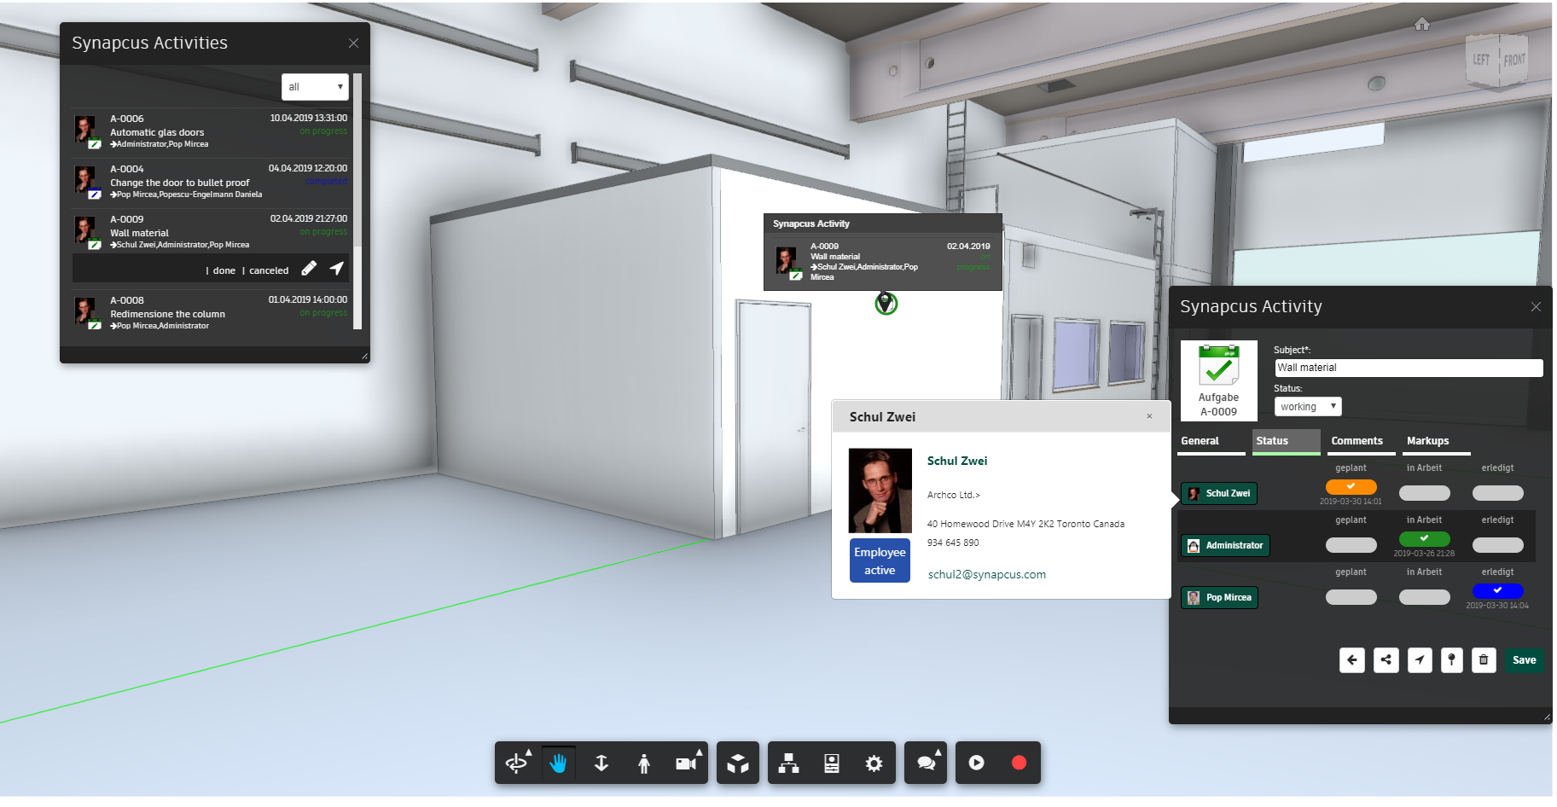Open the Comments tab
This screenshot has width=1557, height=807.
click(x=1362, y=441)
